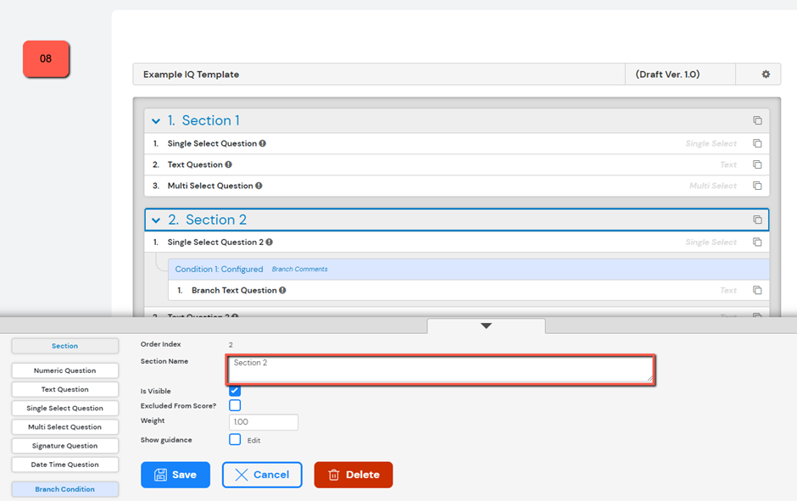
Task: Duplicate the Multi Select Question row
Action: 757,186
